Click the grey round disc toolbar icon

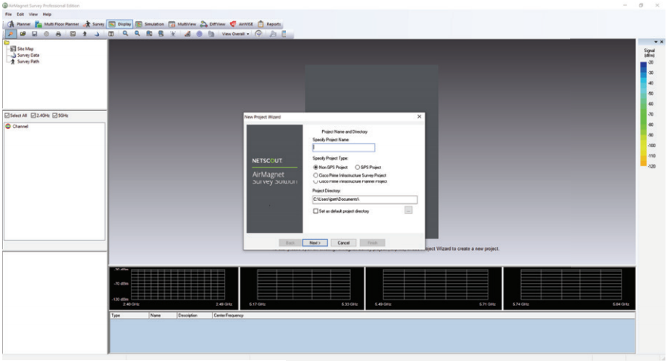tap(46, 34)
